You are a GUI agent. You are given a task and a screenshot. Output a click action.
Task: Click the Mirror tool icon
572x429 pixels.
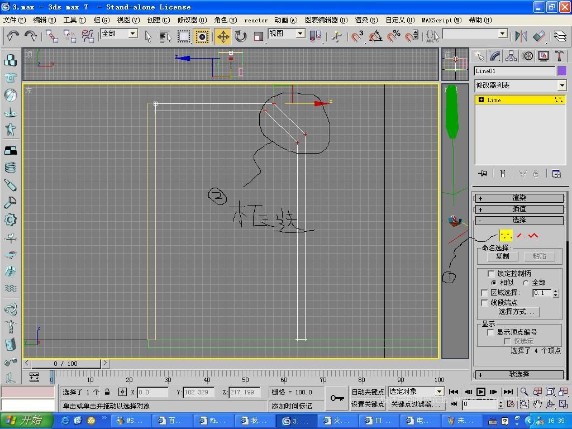pyautogui.click(x=521, y=36)
